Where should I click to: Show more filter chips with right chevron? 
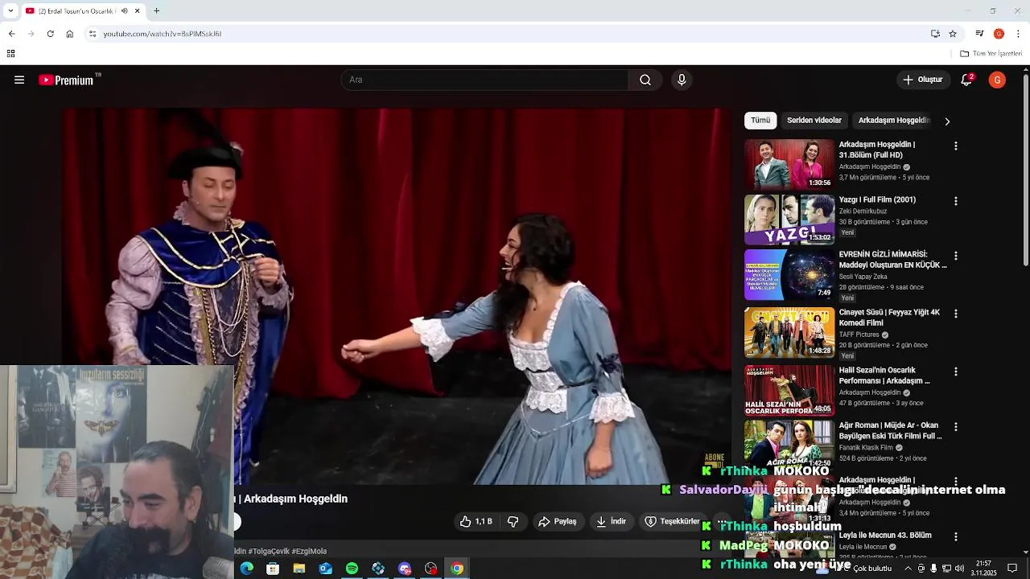click(x=947, y=121)
